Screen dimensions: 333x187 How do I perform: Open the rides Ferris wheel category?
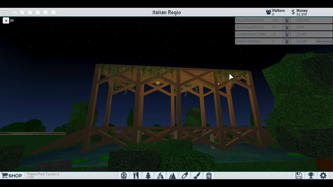[124, 176]
